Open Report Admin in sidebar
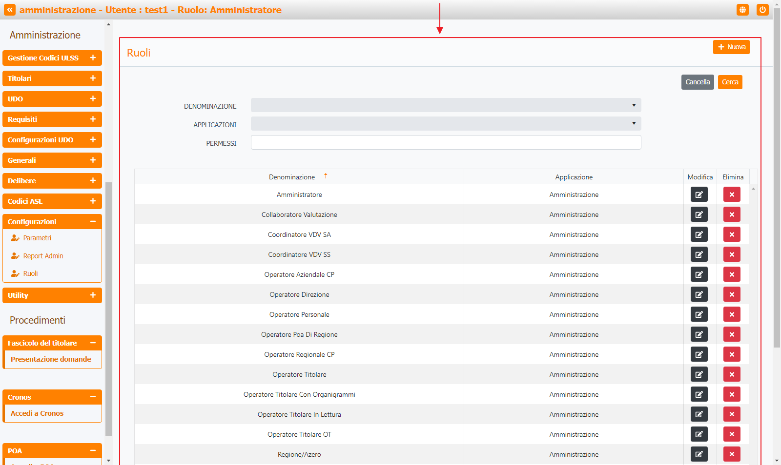 43,256
